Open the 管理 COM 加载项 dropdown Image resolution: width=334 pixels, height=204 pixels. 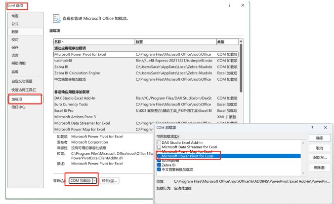94,181
